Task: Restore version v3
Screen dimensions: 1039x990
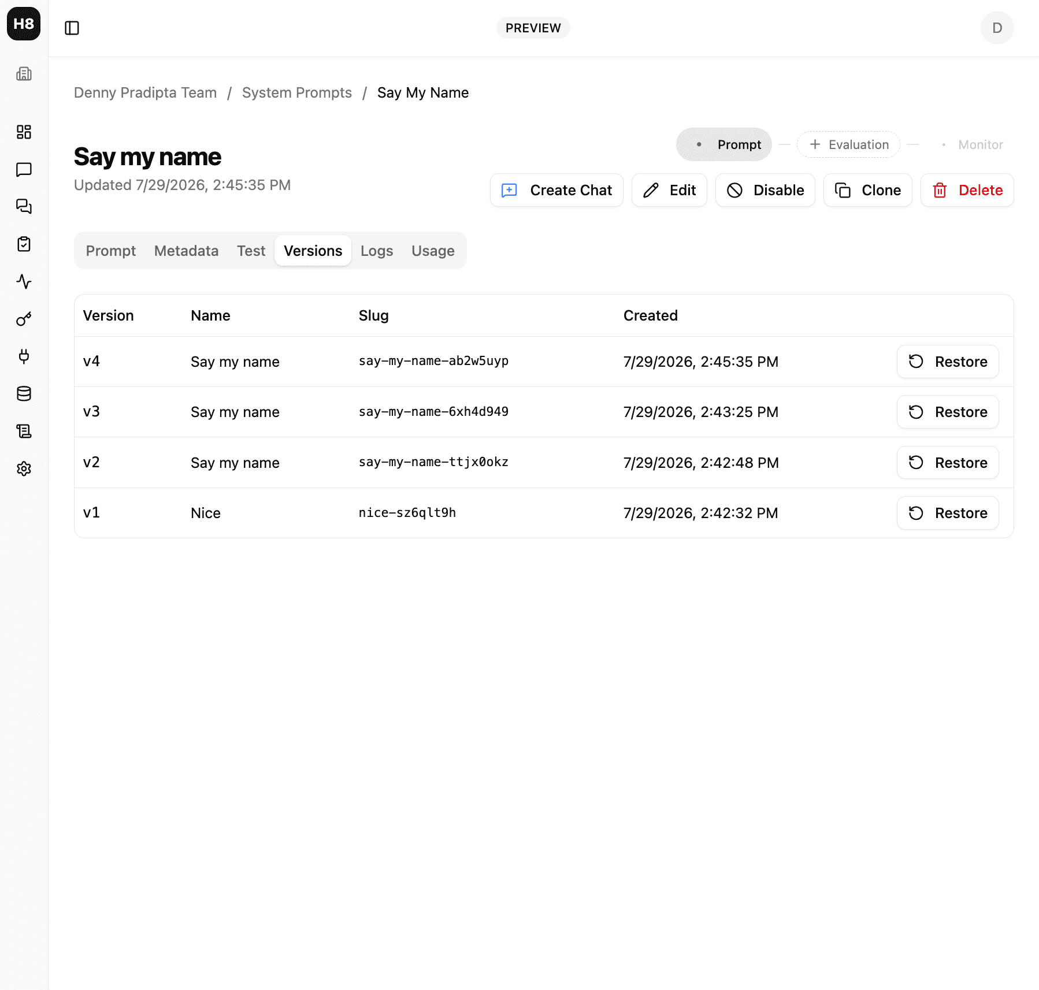Action: pyautogui.click(x=948, y=412)
